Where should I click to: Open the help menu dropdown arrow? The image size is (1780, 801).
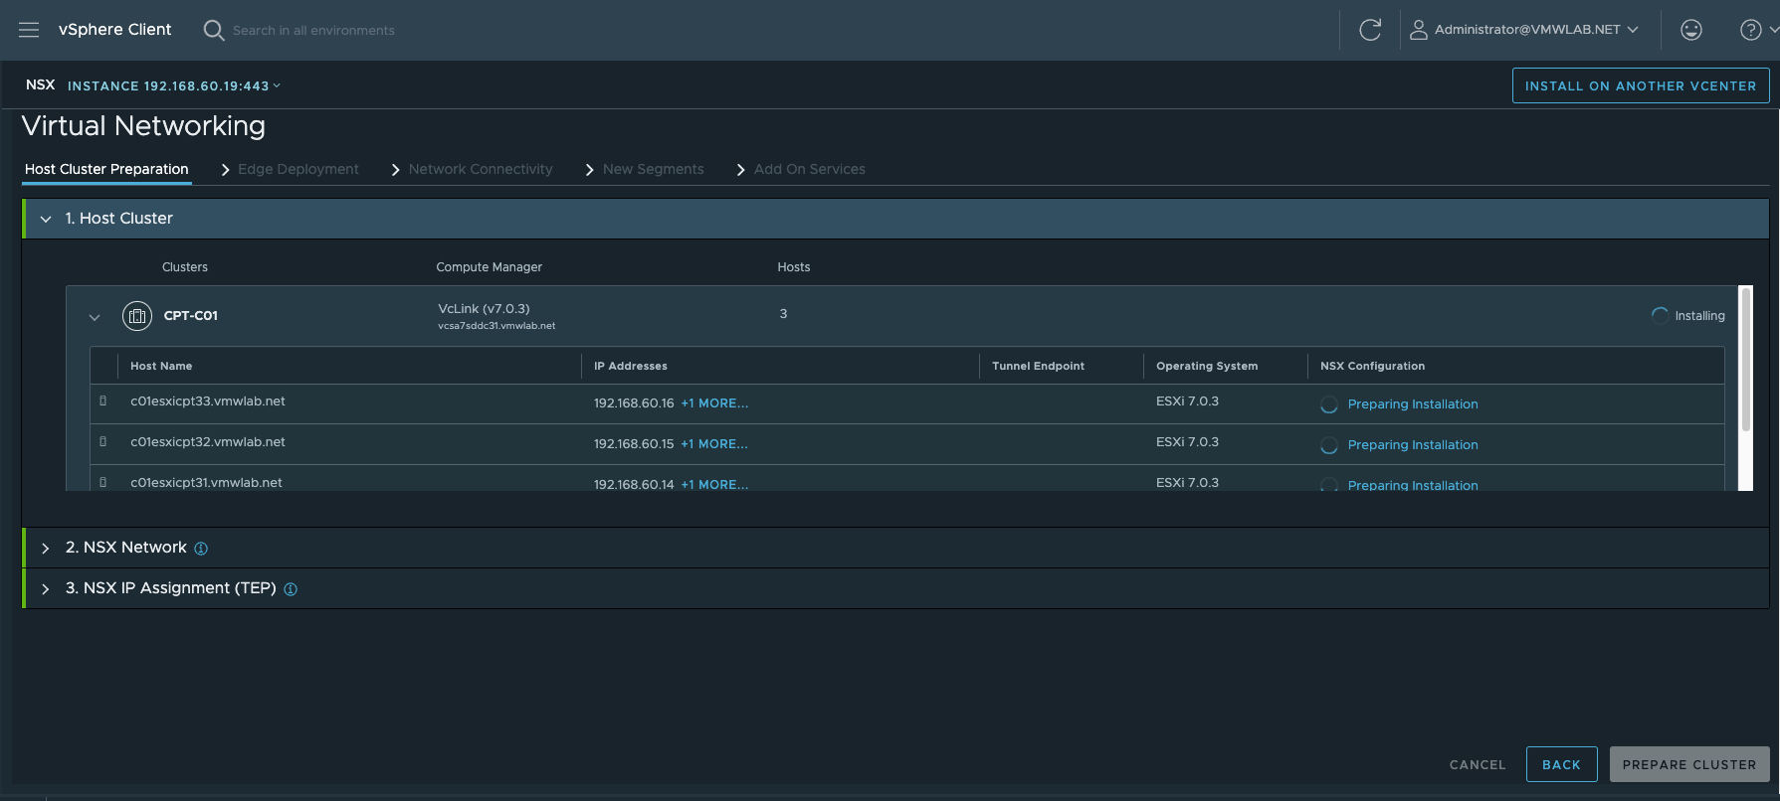tap(1773, 30)
